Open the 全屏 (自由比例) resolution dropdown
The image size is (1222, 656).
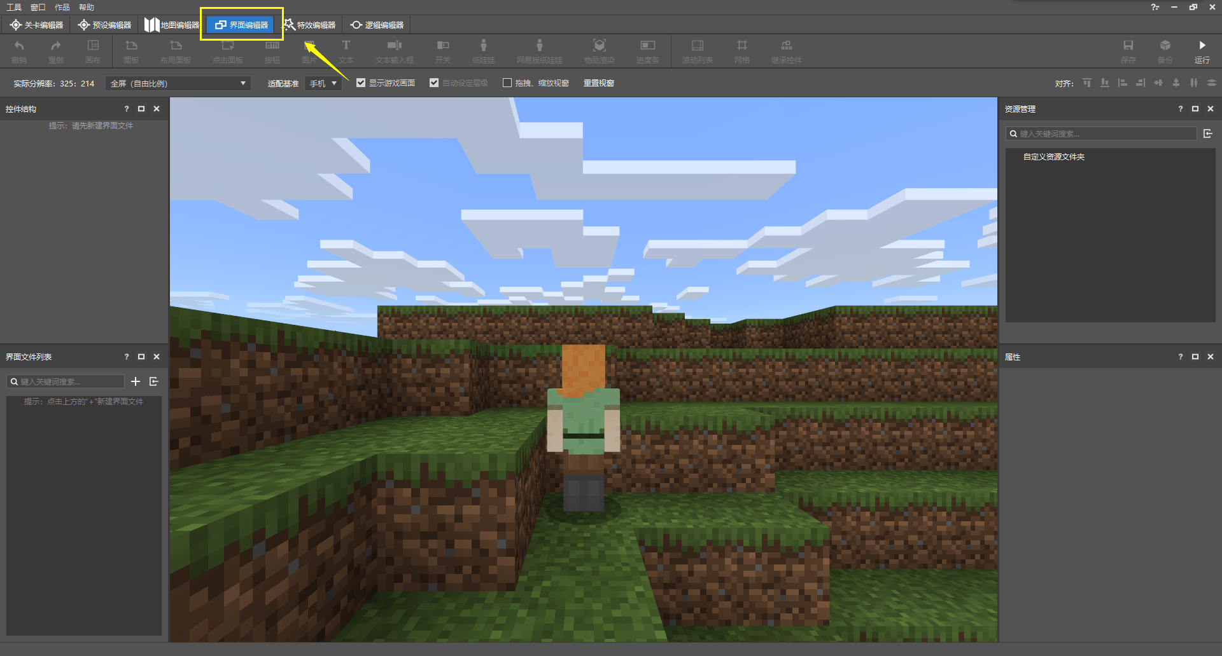(x=178, y=83)
